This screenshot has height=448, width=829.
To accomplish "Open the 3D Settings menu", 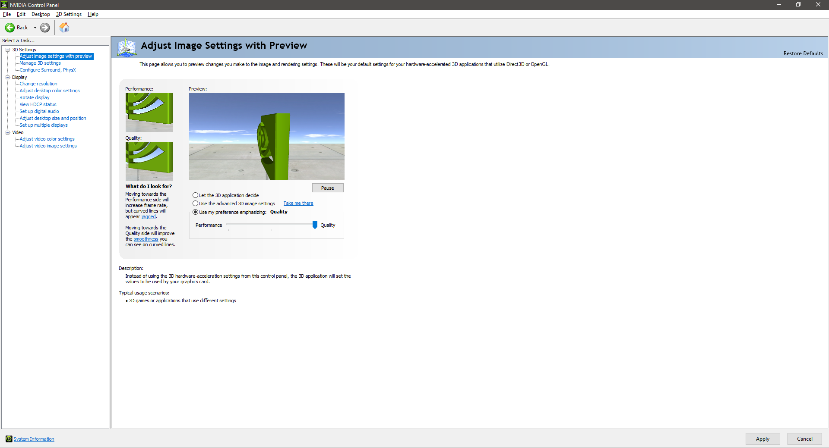I will pos(69,14).
